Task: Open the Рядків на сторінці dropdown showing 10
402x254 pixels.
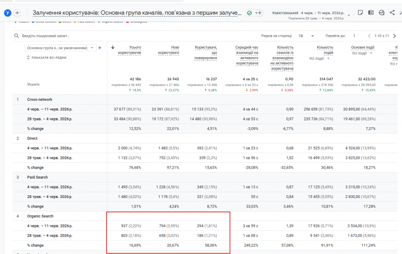Action: click(306, 36)
